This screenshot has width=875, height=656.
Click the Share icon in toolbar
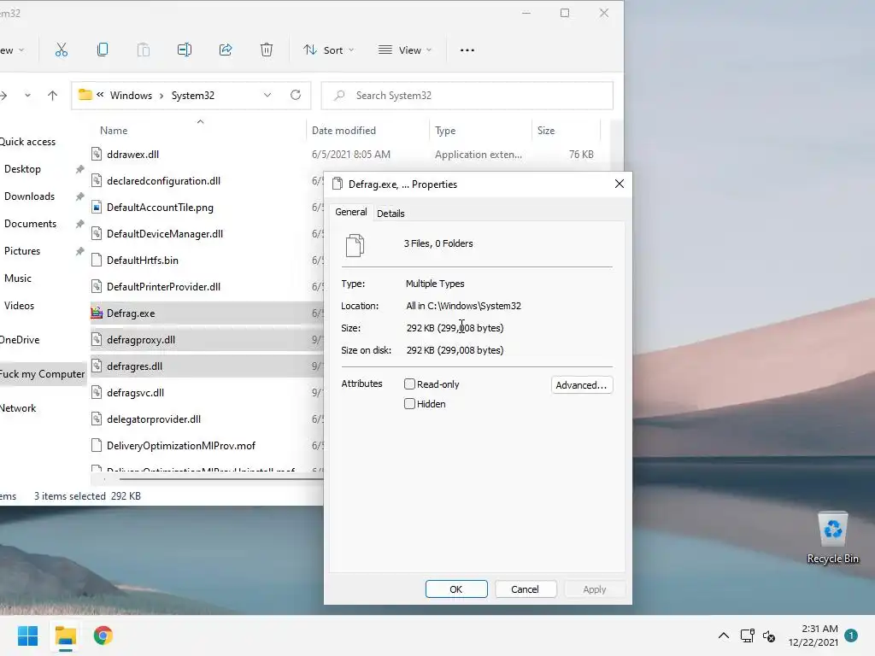coord(226,50)
